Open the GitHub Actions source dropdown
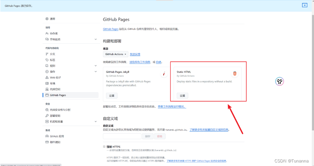 (x=115, y=54)
